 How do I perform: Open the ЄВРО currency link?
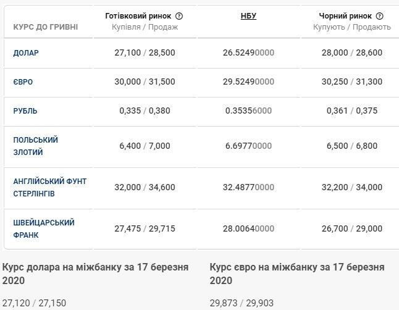pos(23,82)
